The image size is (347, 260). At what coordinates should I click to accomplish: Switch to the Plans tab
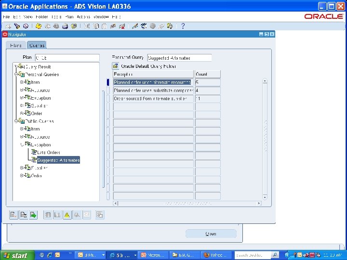click(16, 45)
